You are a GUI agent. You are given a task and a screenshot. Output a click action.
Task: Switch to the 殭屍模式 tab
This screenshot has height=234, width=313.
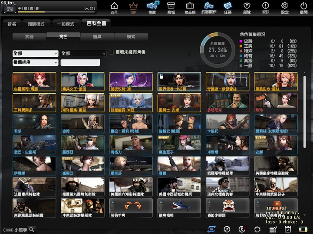[36, 24]
